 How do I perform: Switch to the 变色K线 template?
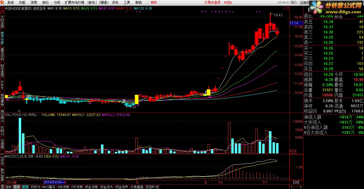pyautogui.click(x=152, y=187)
